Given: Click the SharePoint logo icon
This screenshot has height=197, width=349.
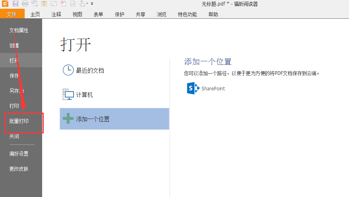Looking at the screenshot, I should pos(193,88).
